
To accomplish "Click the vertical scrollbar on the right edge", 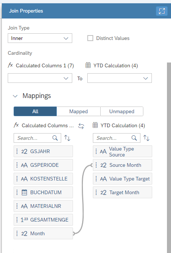I will (169, 158).
